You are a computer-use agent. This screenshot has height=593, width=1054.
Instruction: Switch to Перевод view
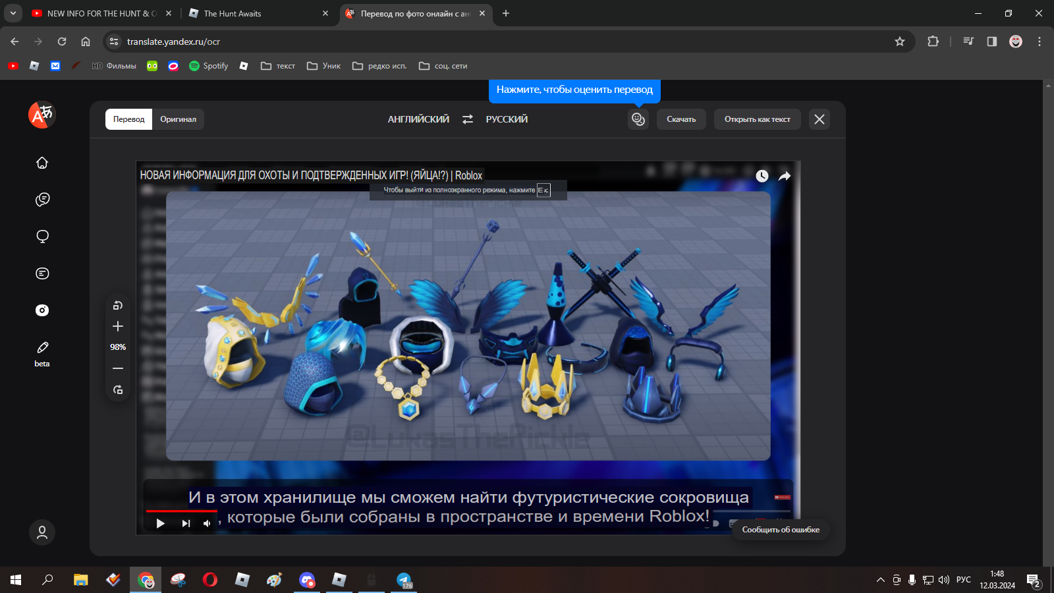pyautogui.click(x=128, y=119)
